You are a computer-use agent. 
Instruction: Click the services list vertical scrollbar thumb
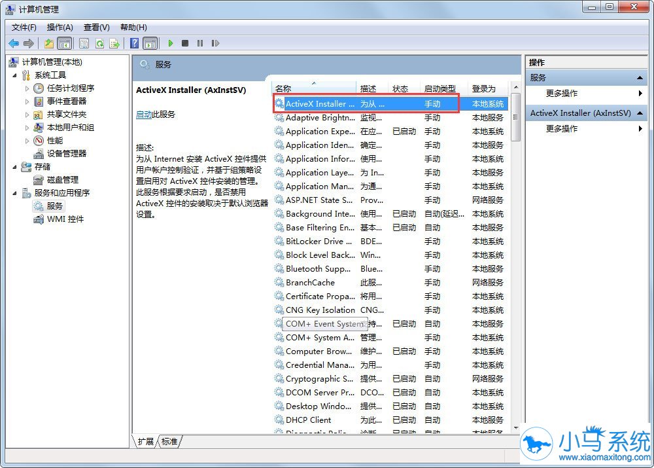516,117
